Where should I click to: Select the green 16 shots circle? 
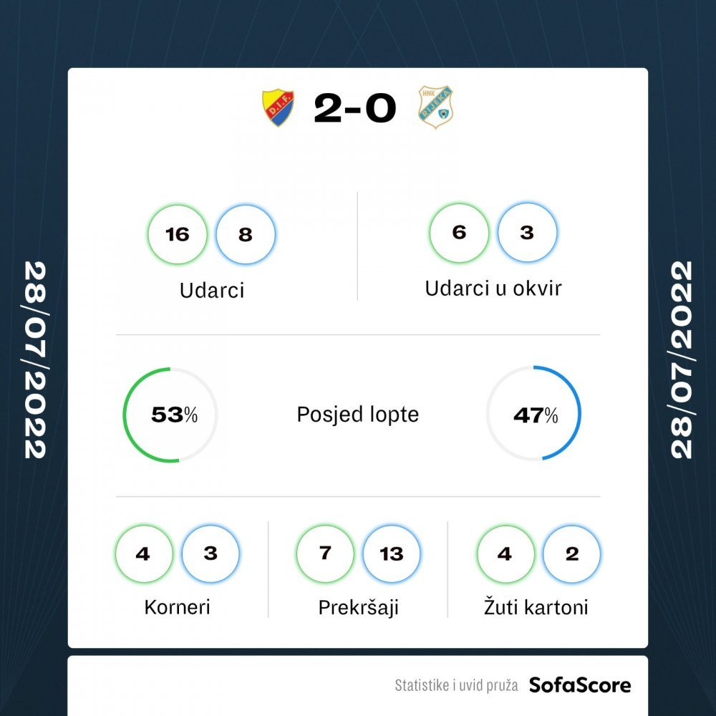pos(177,234)
